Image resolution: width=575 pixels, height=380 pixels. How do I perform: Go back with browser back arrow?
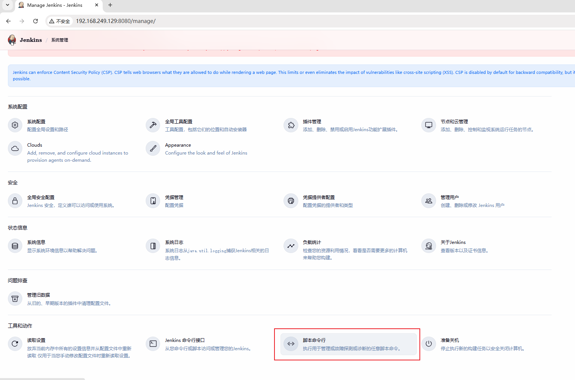click(x=8, y=21)
